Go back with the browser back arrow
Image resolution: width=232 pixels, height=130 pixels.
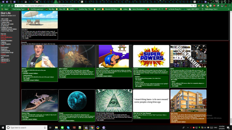coord(2,6)
